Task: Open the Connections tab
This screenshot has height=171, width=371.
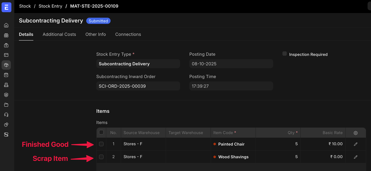Action: pyautogui.click(x=128, y=34)
